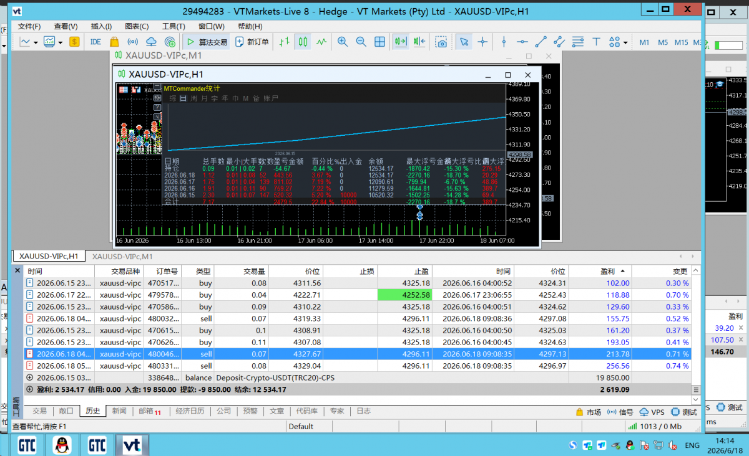This screenshot has width=749, height=456.
Task: Open 信号 signals link in toolbox footer
Action: coord(620,412)
